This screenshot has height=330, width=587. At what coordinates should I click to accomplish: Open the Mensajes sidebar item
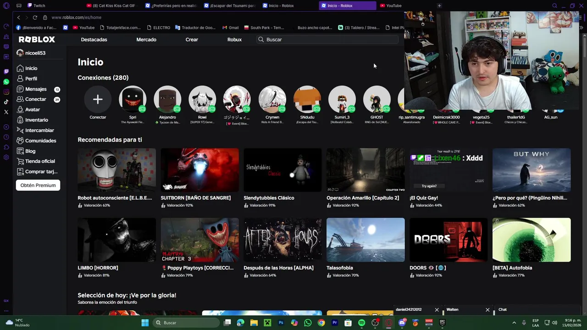[38, 89]
